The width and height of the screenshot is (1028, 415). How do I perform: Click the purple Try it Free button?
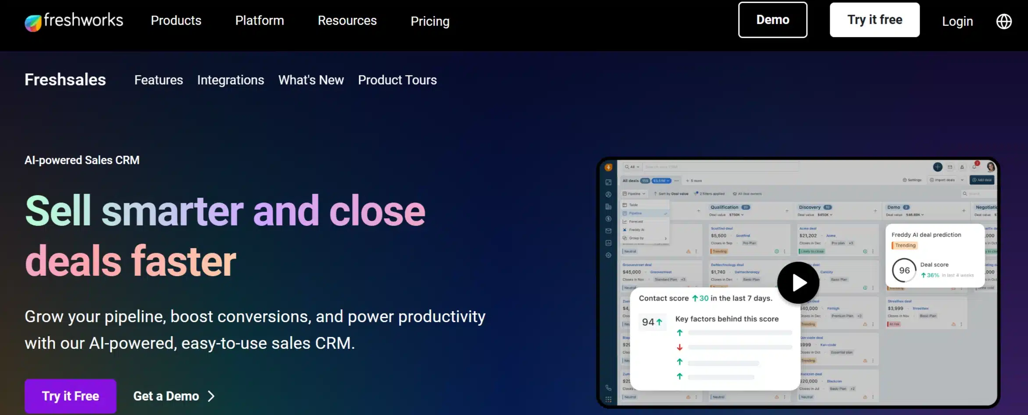click(x=71, y=396)
